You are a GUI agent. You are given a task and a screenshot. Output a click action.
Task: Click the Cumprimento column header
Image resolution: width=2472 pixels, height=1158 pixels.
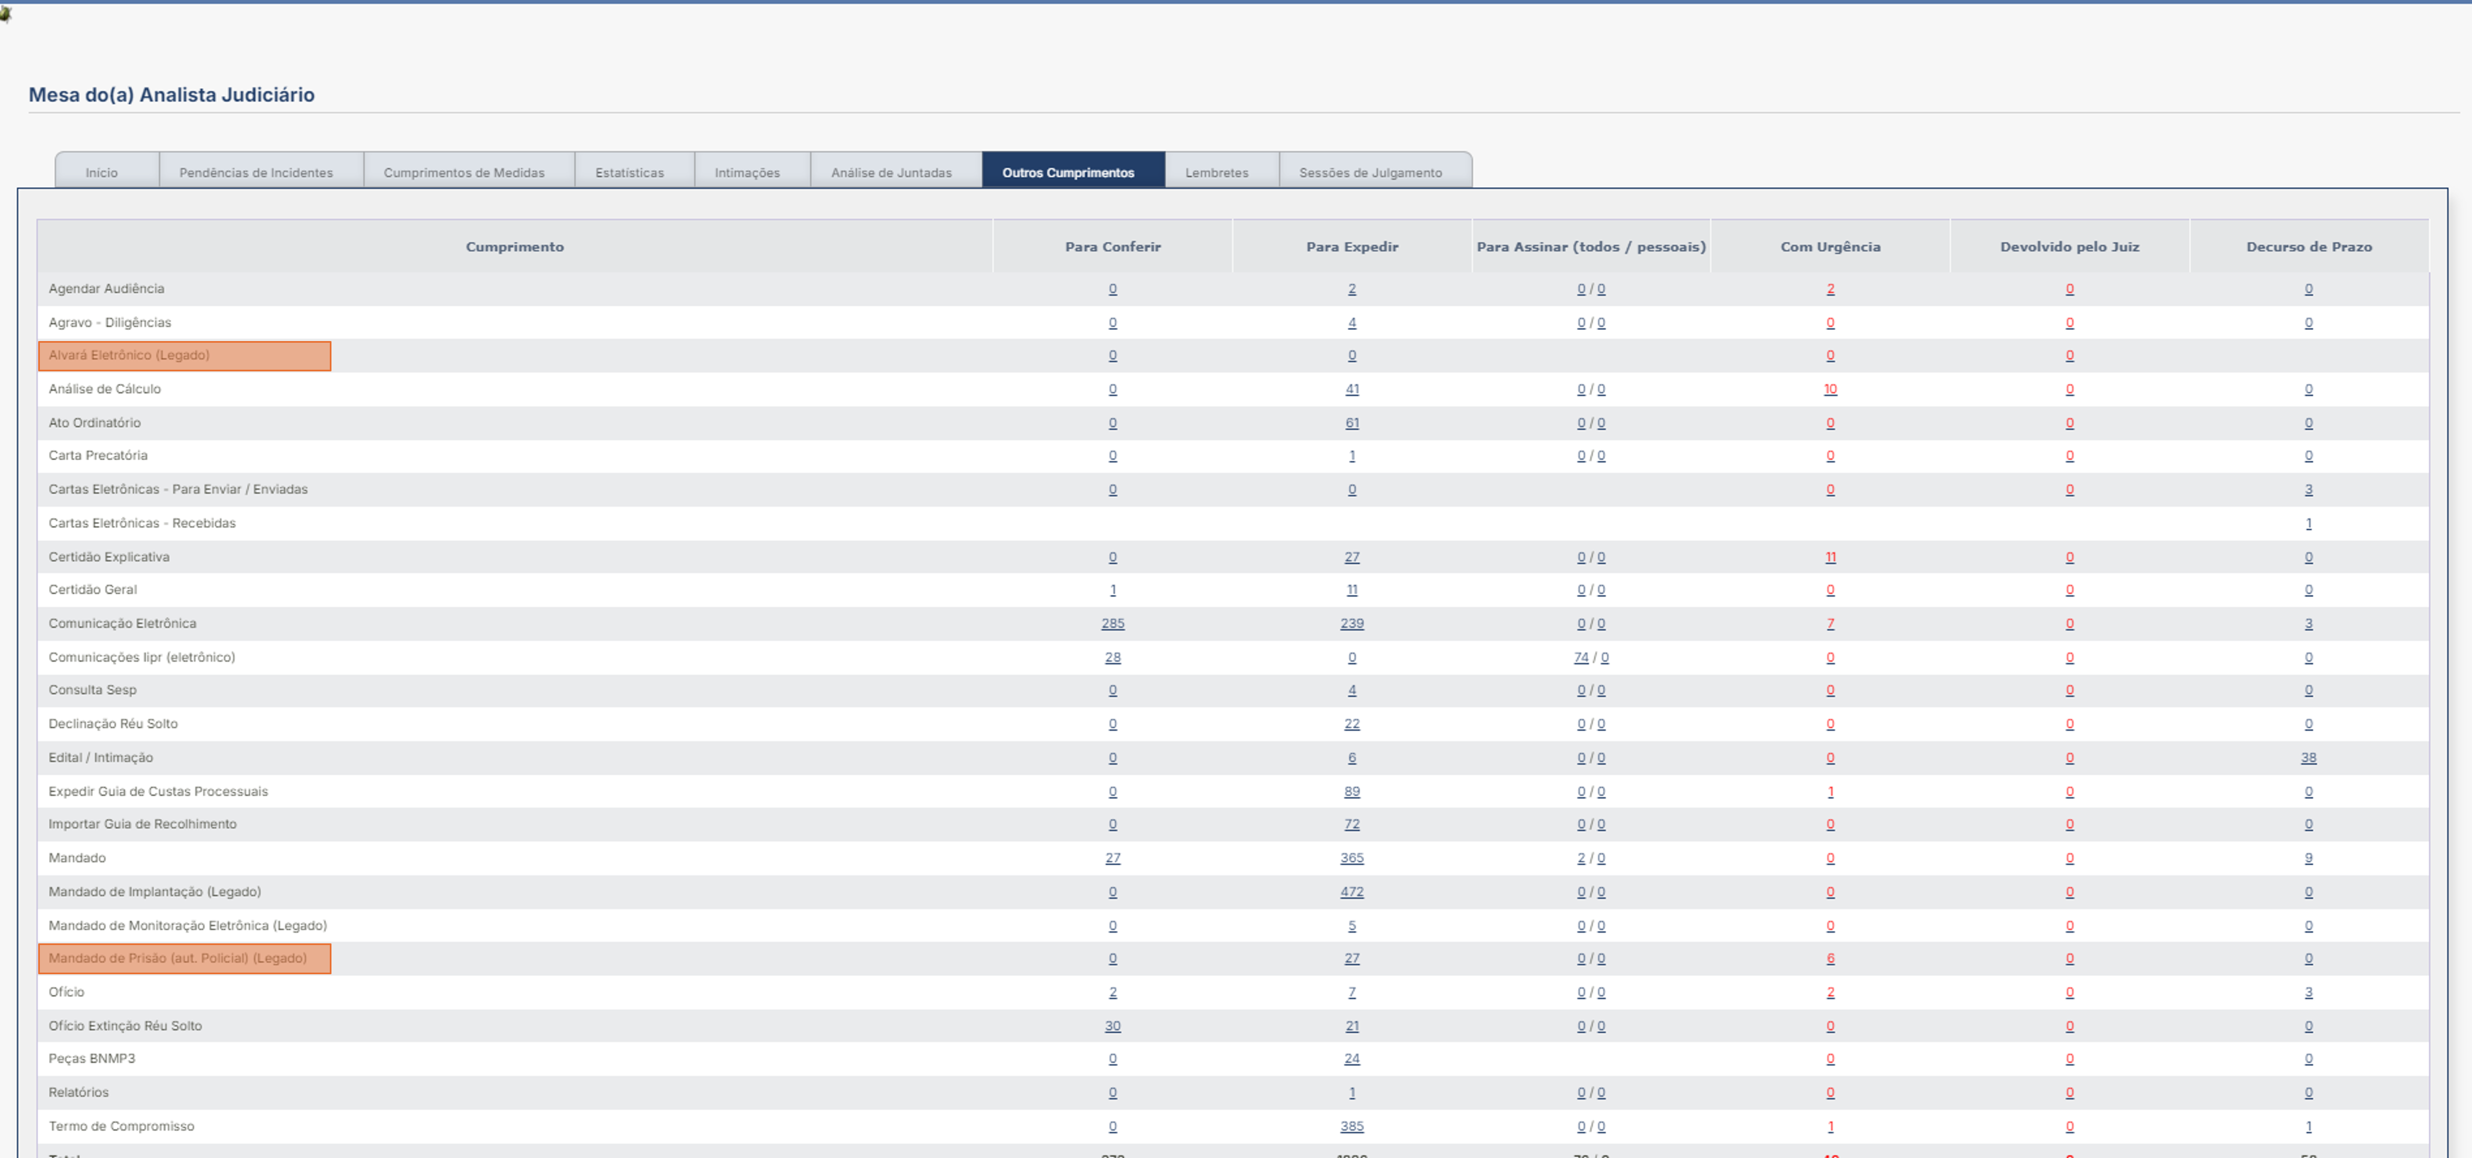click(x=515, y=247)
